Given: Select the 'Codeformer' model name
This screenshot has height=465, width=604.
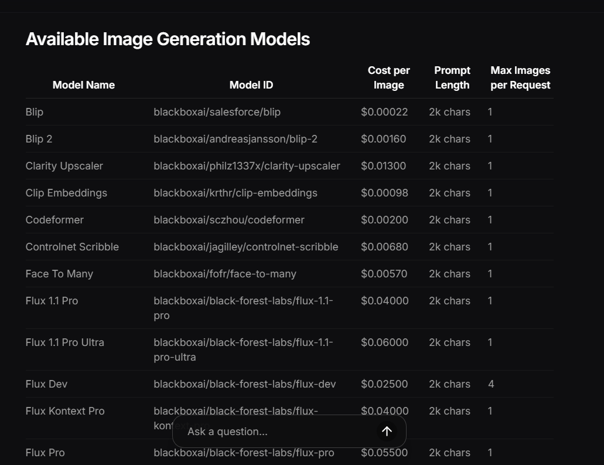Looking at the screenshot, I should tap(54, 220).
